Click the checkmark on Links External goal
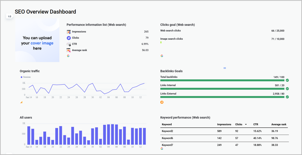The width and height of the screenshot is (302, 155). [287, 97]
